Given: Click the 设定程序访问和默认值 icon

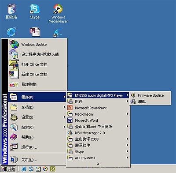Looking at the screenshot, I should 14,54.
